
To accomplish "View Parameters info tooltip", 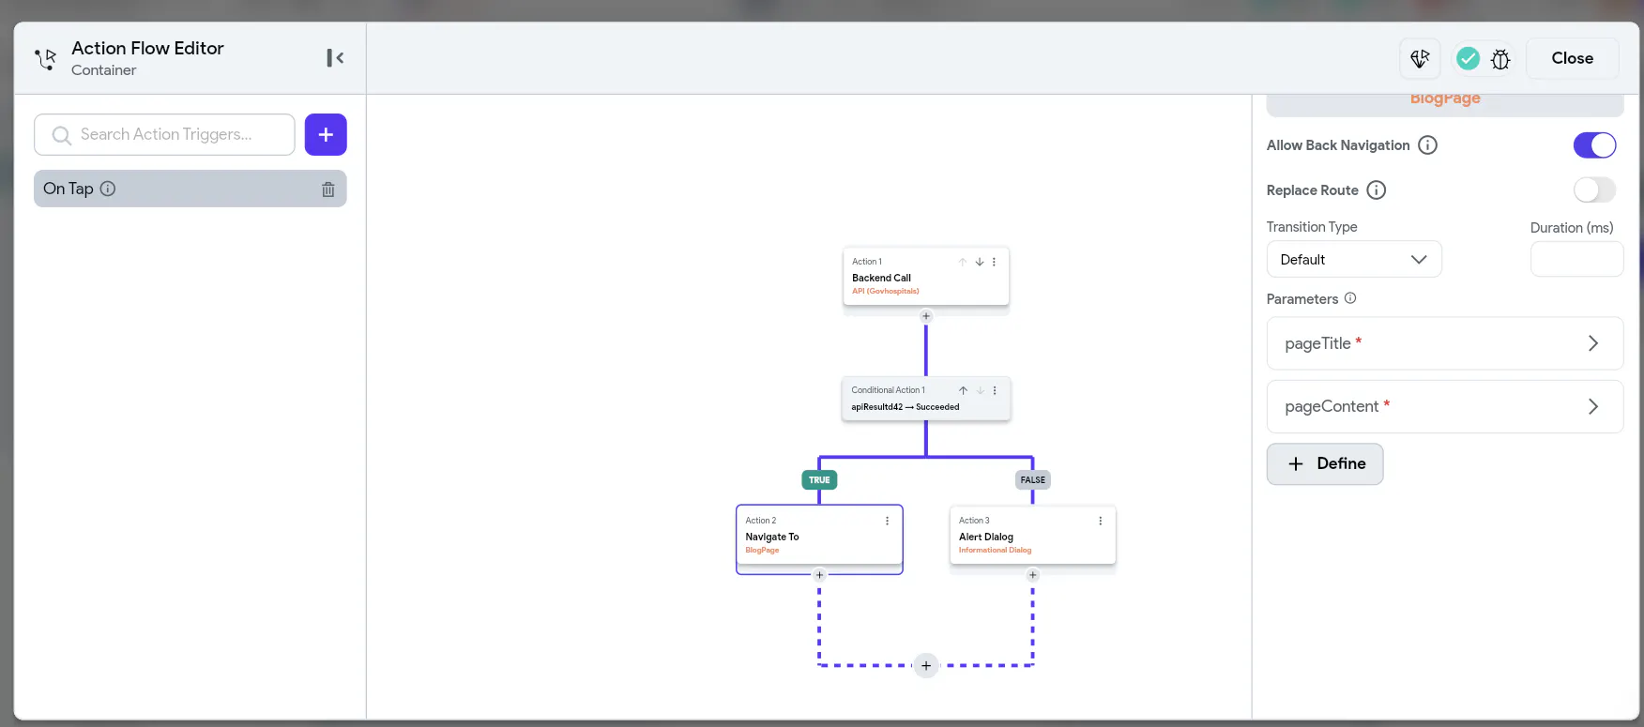I will (1350, 298).
